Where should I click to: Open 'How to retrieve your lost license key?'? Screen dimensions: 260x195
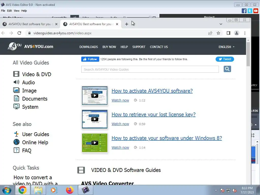pyautogui.click(x=154, y=115)
